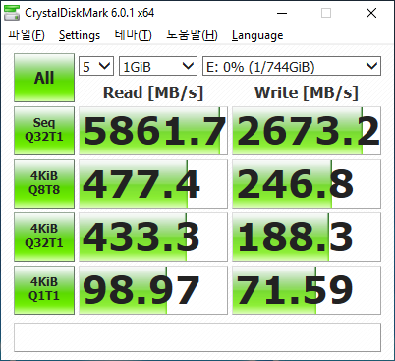Open the 도움말(H) help menu
The image size is (395, 361).
tap(192, 35)
